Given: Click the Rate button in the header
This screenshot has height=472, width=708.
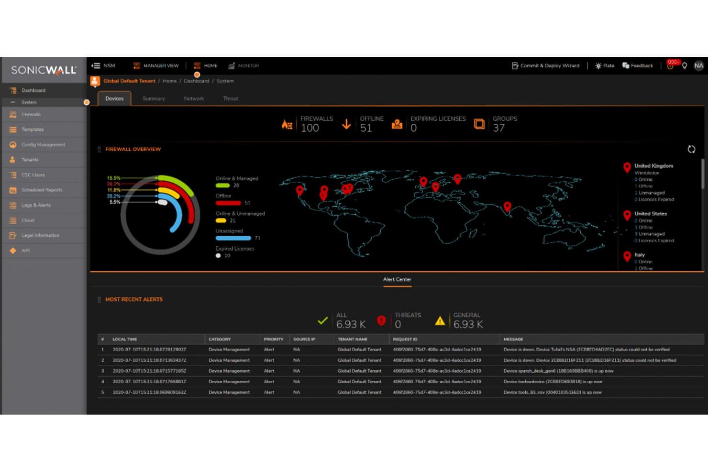Looking at the screenshot, I should [605, 66].
